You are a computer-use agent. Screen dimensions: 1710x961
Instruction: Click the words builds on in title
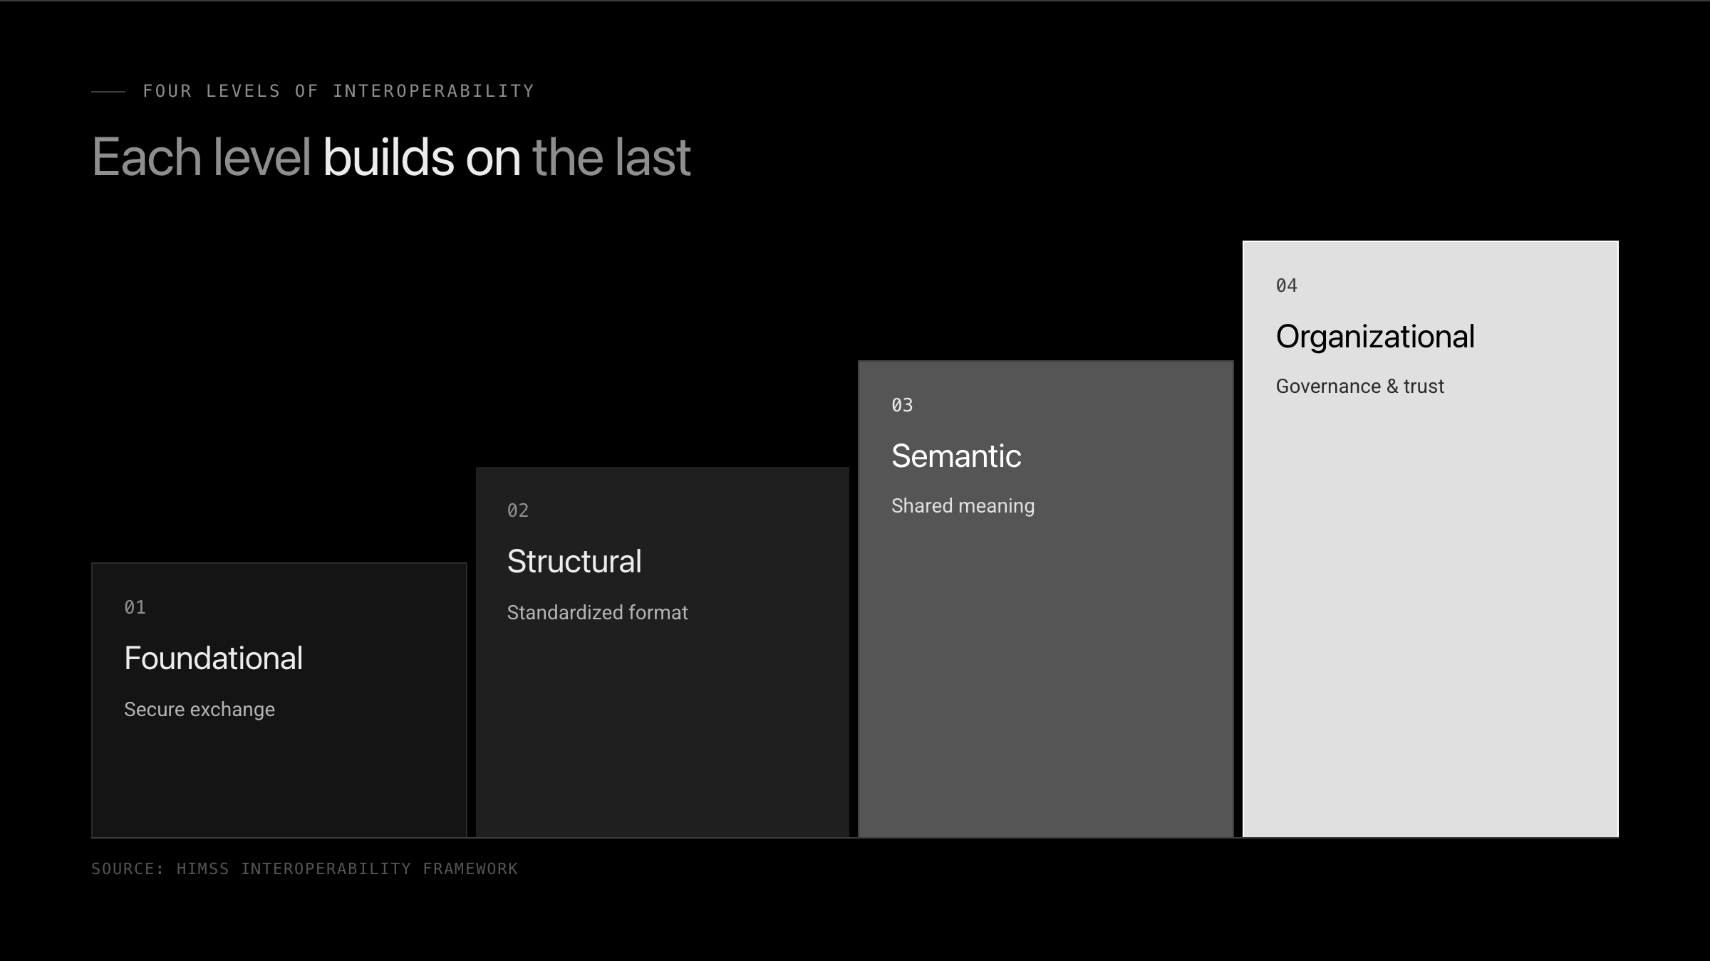tap(422, 157)
